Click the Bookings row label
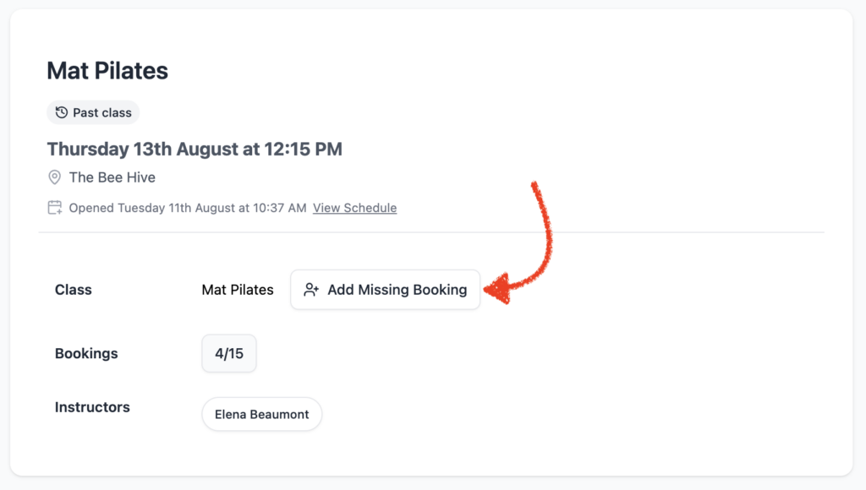The image size is (866, 490). click(86, 353)
